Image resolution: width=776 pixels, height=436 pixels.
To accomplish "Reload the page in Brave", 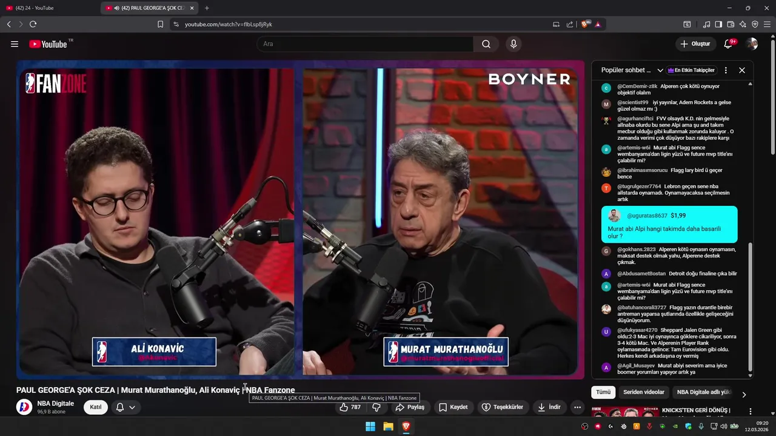I will click(x=33, y=24).
